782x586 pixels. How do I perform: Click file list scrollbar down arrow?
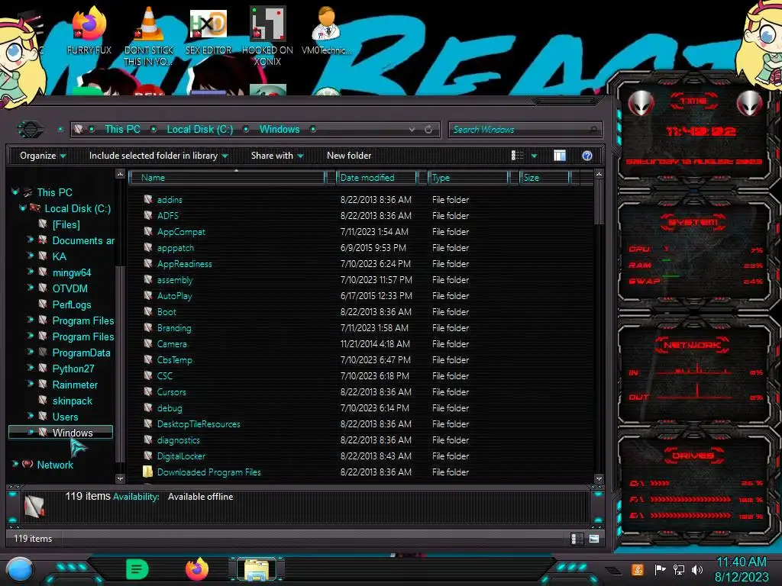599,479
